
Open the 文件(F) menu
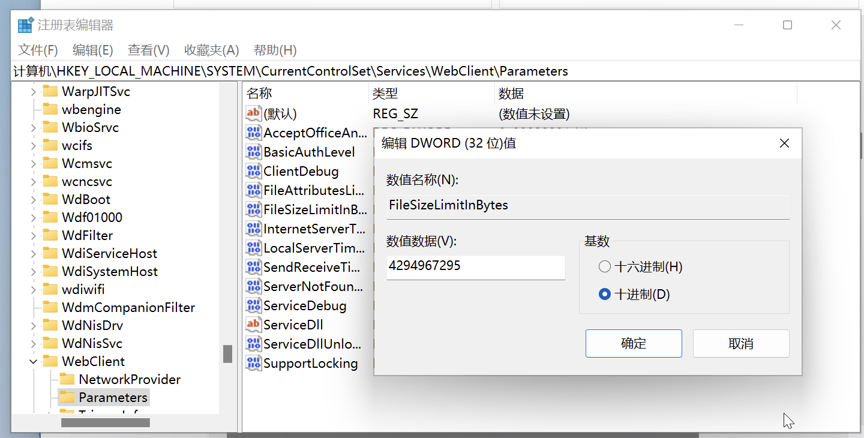38,50
